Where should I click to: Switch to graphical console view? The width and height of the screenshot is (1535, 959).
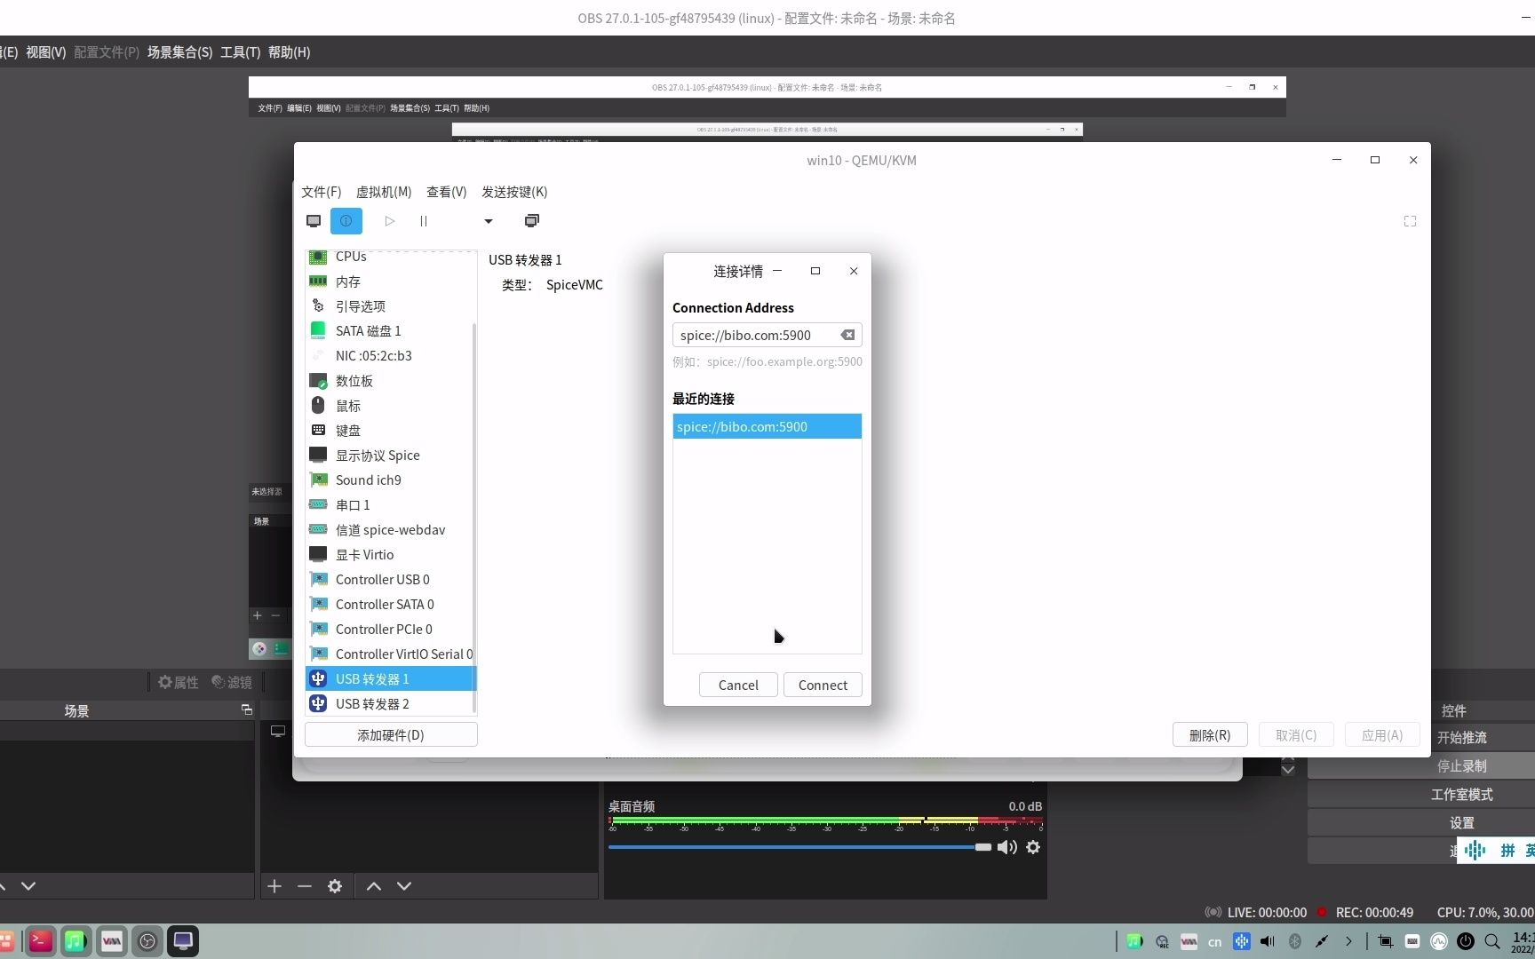tap(314, 221)
